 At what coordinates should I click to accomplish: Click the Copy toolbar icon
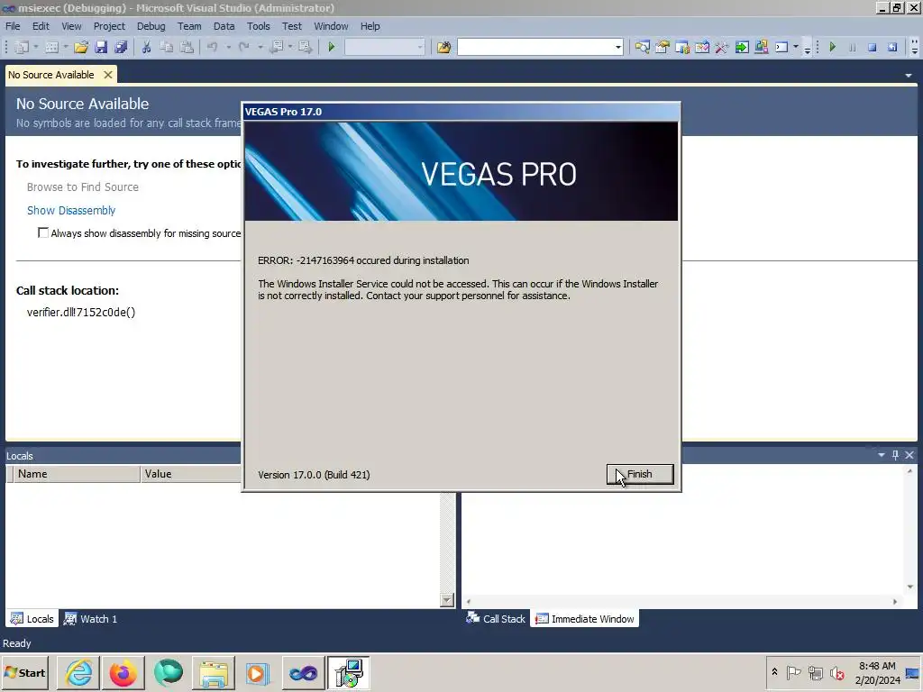(x=167, y=47)
